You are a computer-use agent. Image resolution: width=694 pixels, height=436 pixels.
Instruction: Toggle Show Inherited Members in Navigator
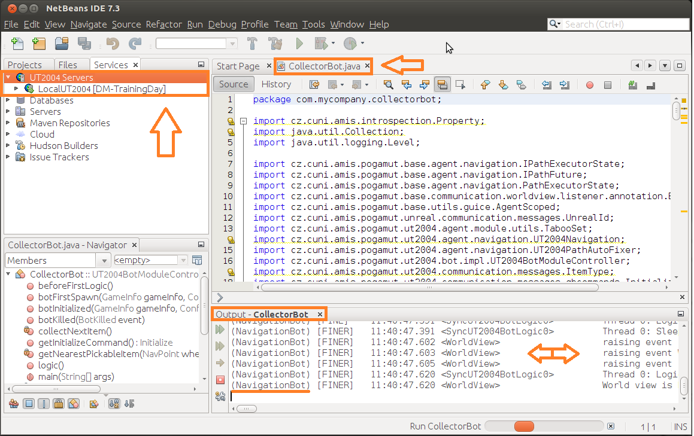pyautogui.click(x=13, y=404)
